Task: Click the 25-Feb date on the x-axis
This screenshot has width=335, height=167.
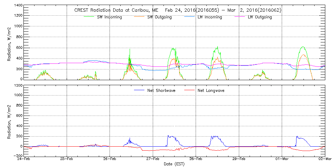Action: (x=67, y=160)
